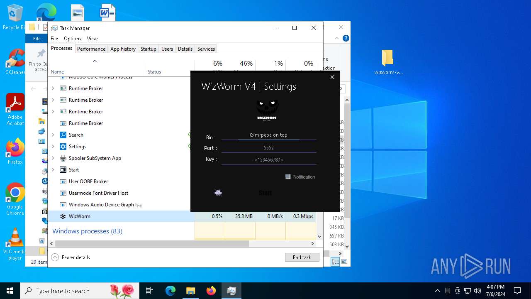Switch to the Performance tab
531x299 pixels.
click(x=91, y=49)
